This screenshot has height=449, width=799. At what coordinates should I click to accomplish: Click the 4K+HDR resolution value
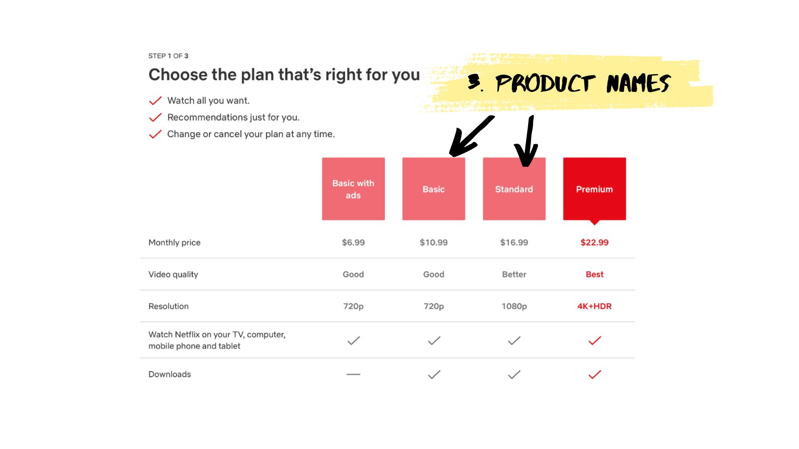coord(594,306)
